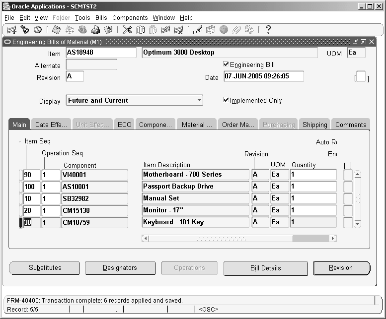Image resolution: width=386 pixels, height=319 pixels.
Task: Click the Folder Tools toolbar icon
Action: [x=249, y=30]
